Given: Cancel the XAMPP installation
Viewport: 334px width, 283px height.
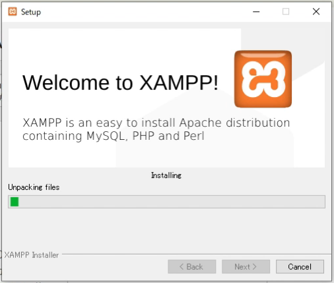Looking at the screenshot, I should (300, 267).
